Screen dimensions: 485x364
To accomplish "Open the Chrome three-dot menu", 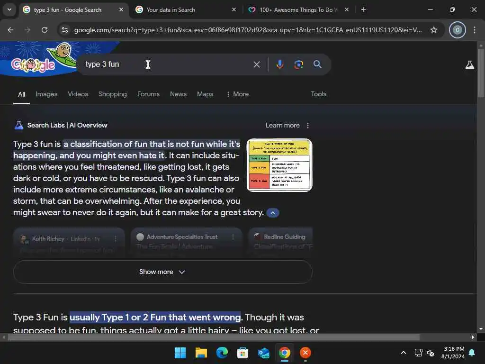I will [475, 30].
